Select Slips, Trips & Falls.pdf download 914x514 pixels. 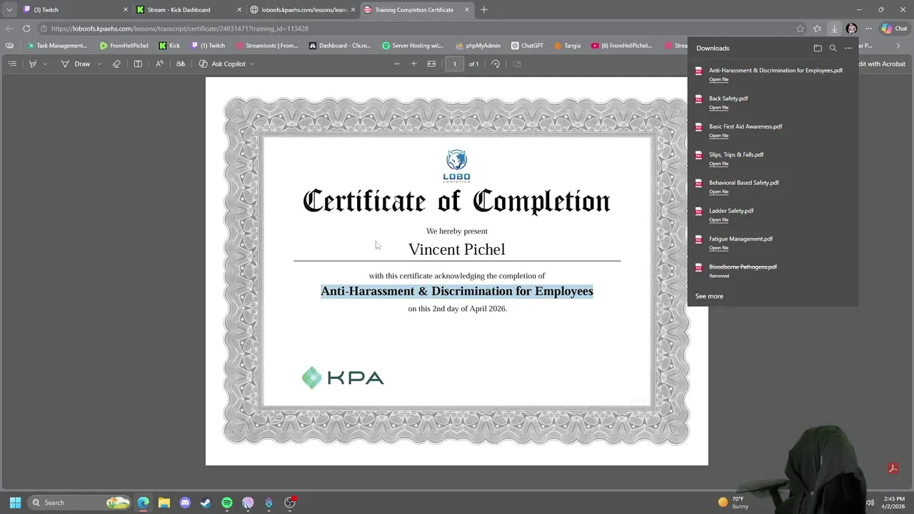click(736, 154)
